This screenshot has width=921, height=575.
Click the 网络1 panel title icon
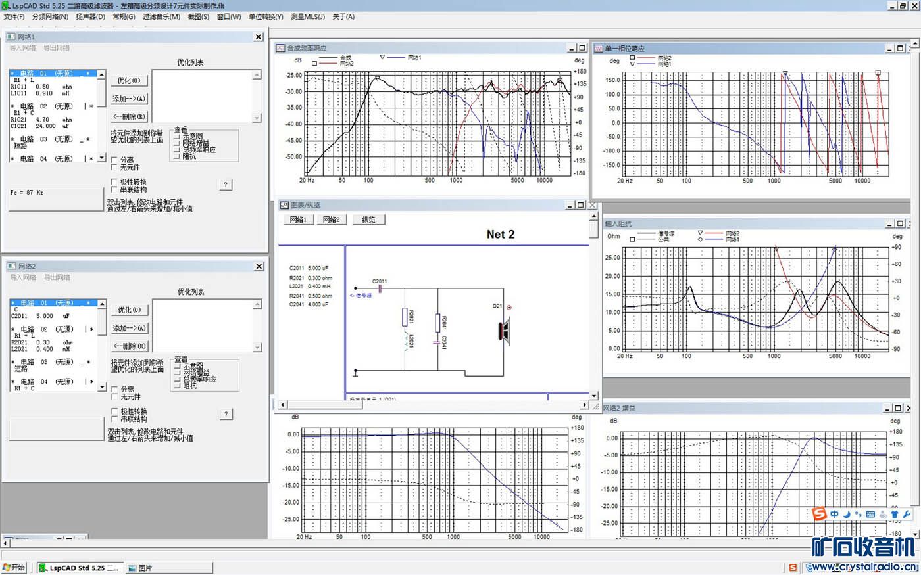tap(11, 37)
